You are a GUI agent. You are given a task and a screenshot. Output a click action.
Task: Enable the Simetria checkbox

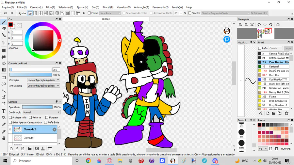click(190, 13)
